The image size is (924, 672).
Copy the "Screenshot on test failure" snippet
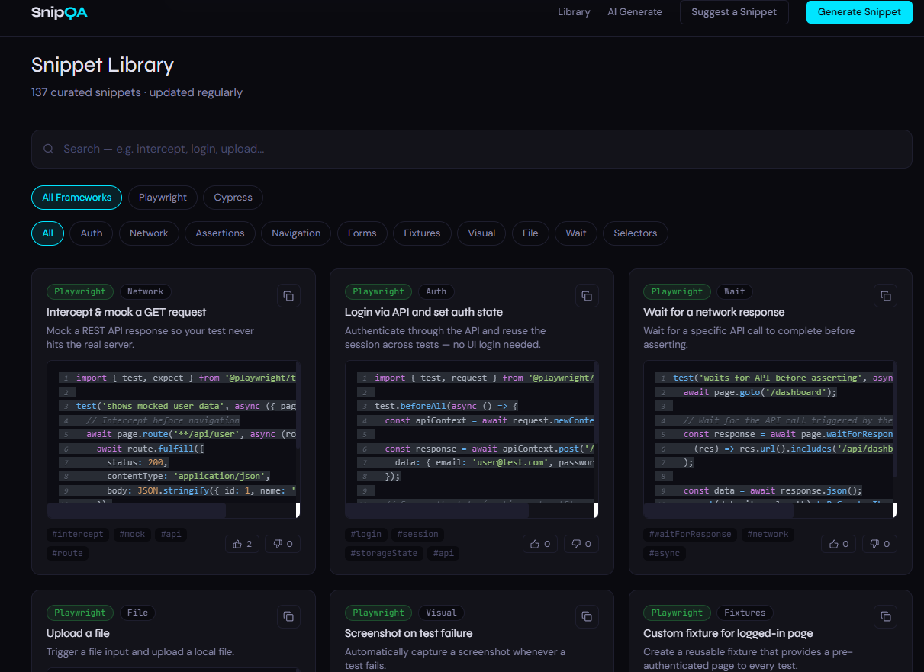coord(587,616)
